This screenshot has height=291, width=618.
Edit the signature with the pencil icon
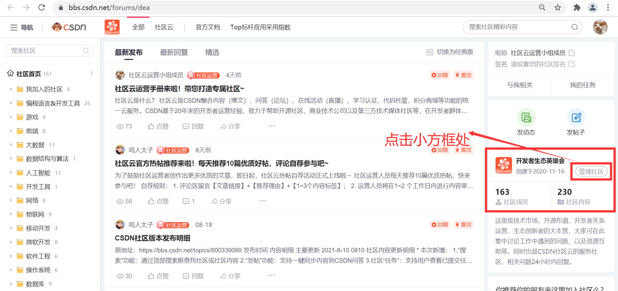coord(572,64)
